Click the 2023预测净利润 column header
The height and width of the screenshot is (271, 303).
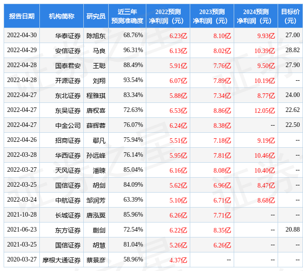tap(212, 16)
